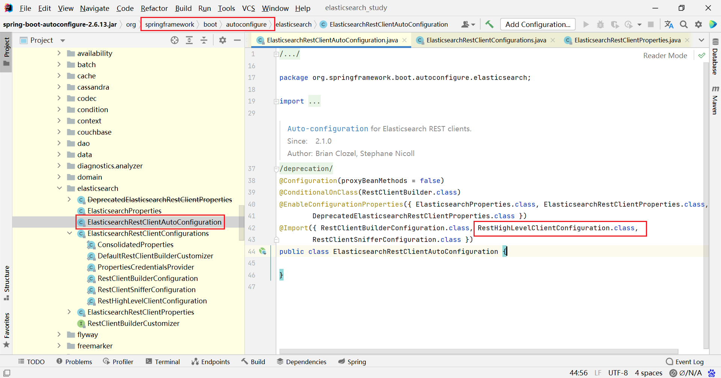721x378 pixels.
Task: Open the Project view dropdown
Action: (x=63, y=40)
